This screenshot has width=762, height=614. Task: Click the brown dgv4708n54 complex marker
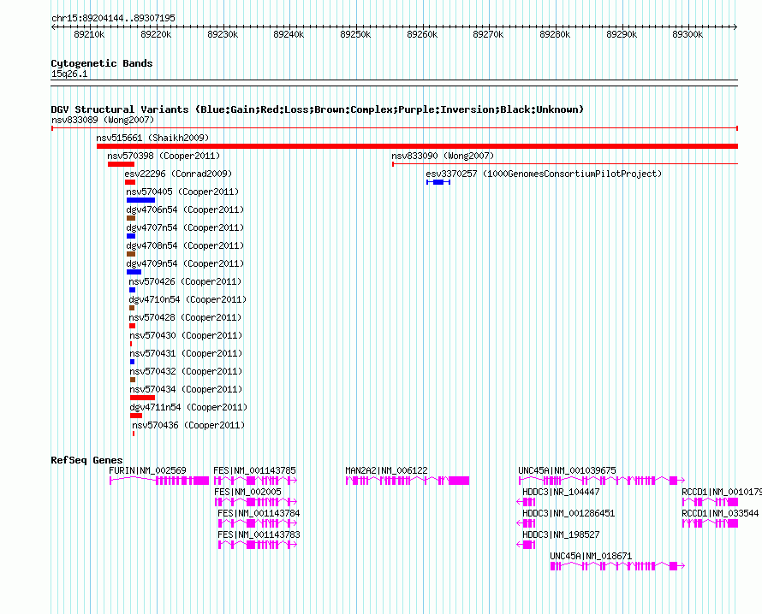[x=131, y=254]
